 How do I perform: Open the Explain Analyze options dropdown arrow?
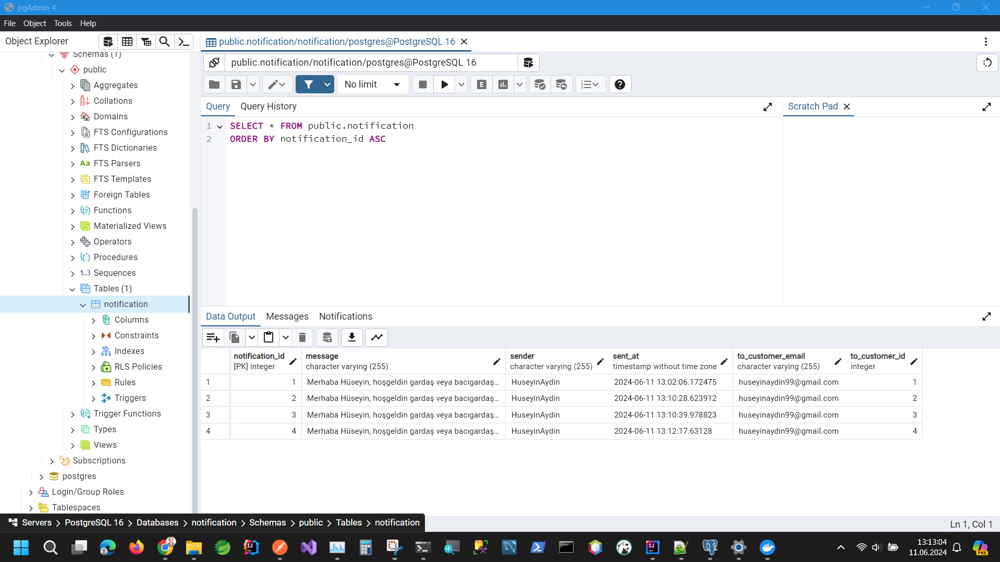[520, 84]
